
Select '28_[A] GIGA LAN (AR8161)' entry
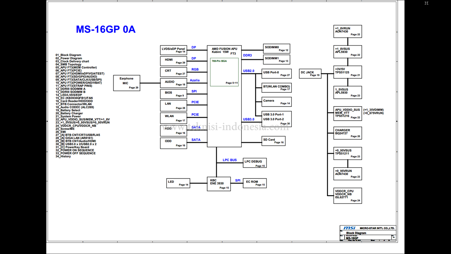click(x=74, y=138)
